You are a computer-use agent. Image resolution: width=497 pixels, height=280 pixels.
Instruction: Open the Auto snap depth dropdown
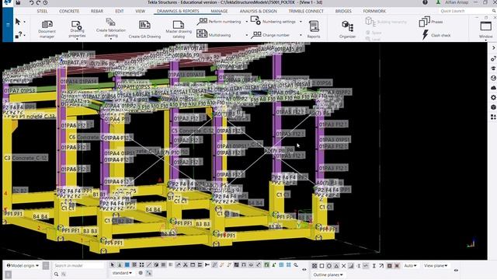411,266
